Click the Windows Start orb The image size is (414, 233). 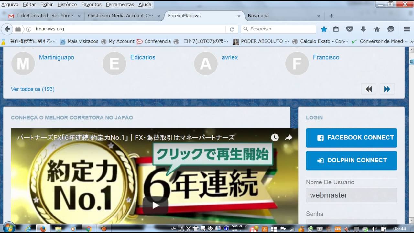9,228
